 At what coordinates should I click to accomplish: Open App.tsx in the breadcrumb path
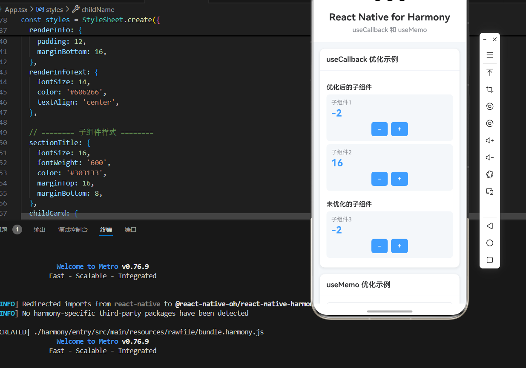point(16,9)
